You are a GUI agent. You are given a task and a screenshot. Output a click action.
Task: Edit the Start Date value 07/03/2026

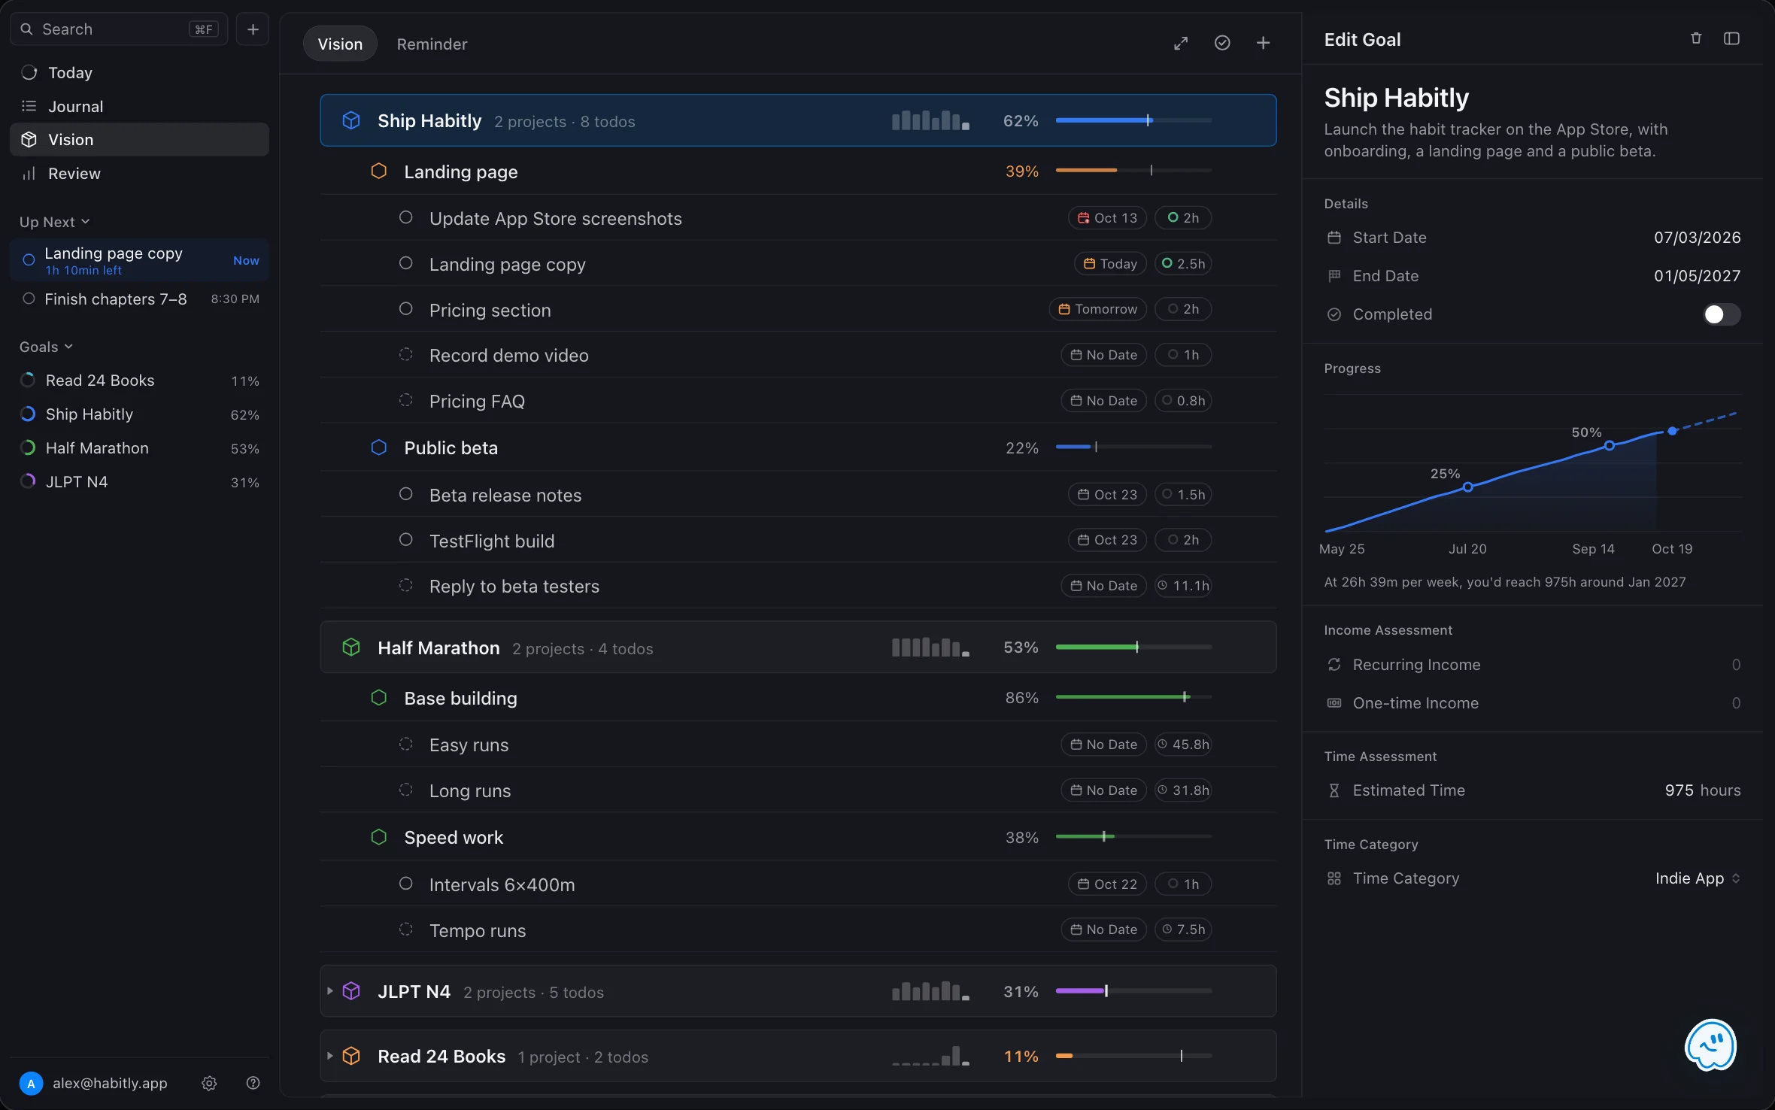point(1697,238)
